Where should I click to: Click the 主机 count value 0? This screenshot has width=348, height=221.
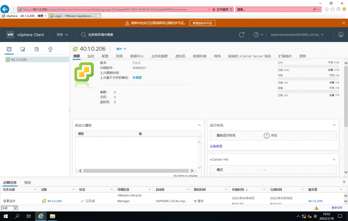click(115, 97)
